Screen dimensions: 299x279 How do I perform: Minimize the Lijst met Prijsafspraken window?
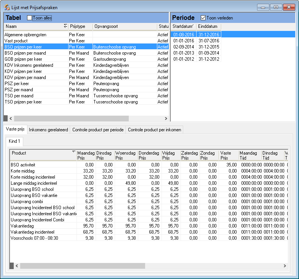(263, 7)
